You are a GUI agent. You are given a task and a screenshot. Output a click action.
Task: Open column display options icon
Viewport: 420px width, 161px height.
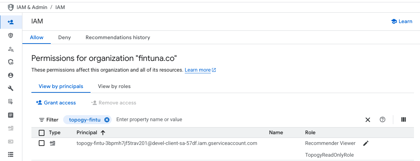coord(403,119)
